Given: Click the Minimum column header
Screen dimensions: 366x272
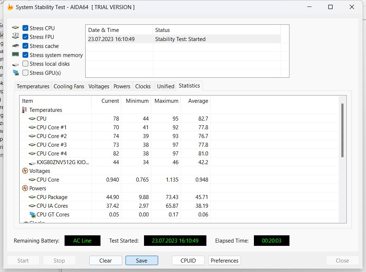Looking at the screenshot, I should [x=136, y=101].
